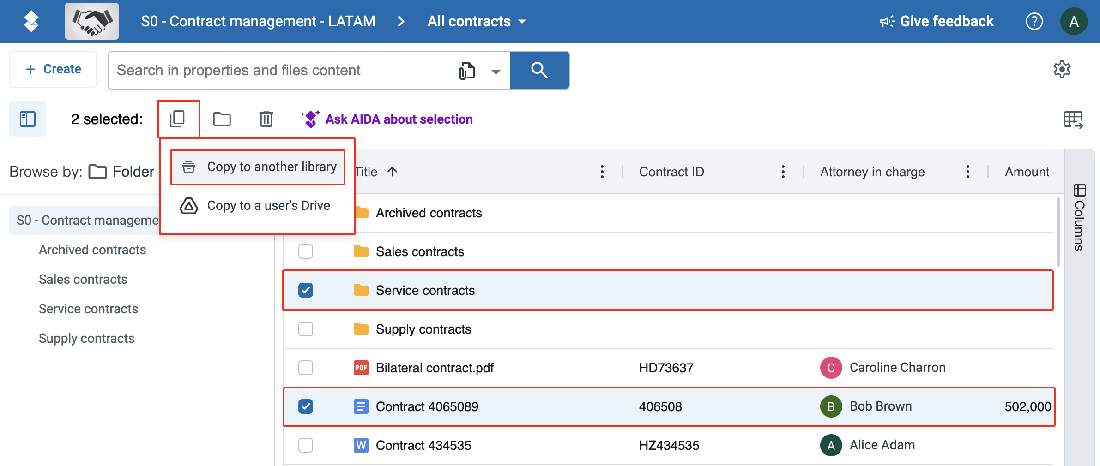Screen dimensions: 1100x466
Task: Uncheck the Service contracts row checkbox
Action: pos(306,290)
